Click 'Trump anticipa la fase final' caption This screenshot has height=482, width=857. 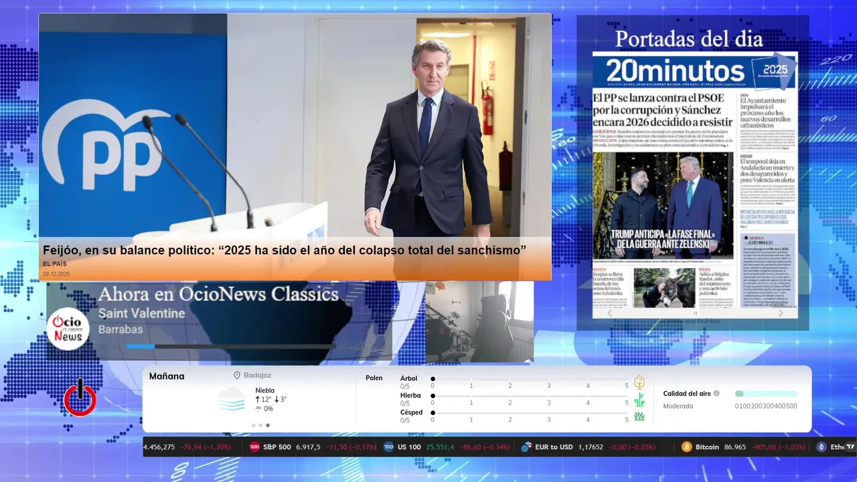point(662,240)
